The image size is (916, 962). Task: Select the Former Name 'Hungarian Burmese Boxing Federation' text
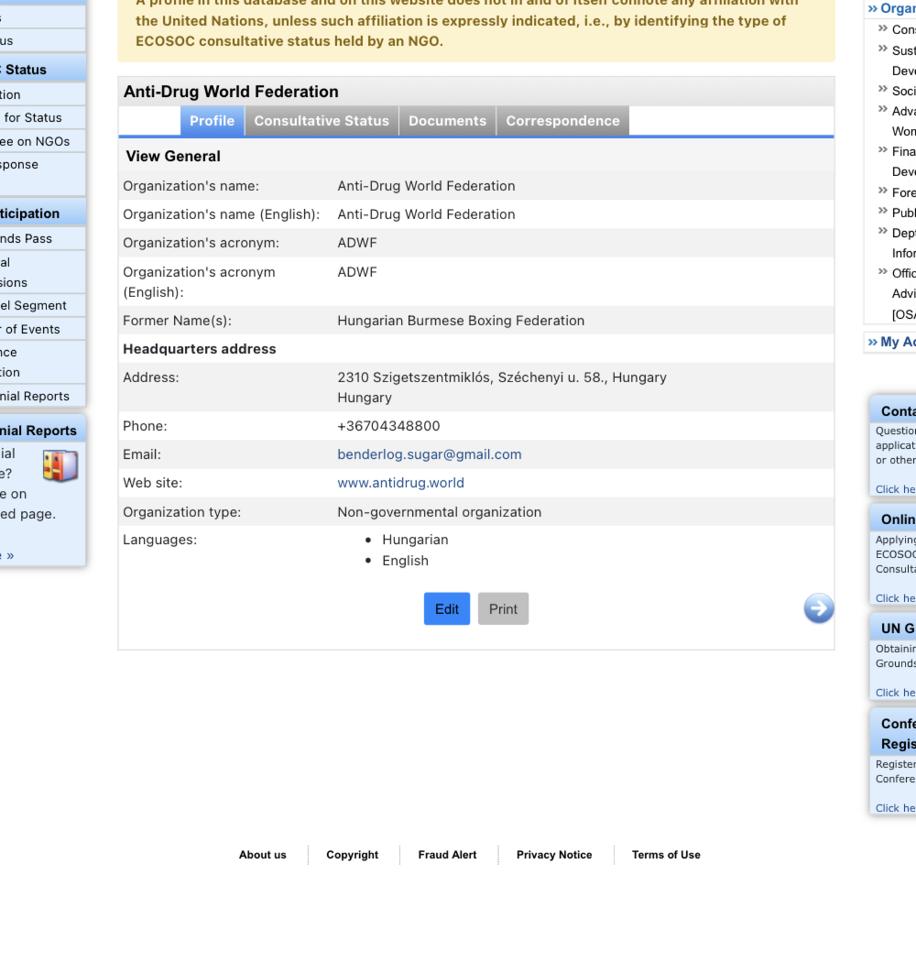coord(461,321)
